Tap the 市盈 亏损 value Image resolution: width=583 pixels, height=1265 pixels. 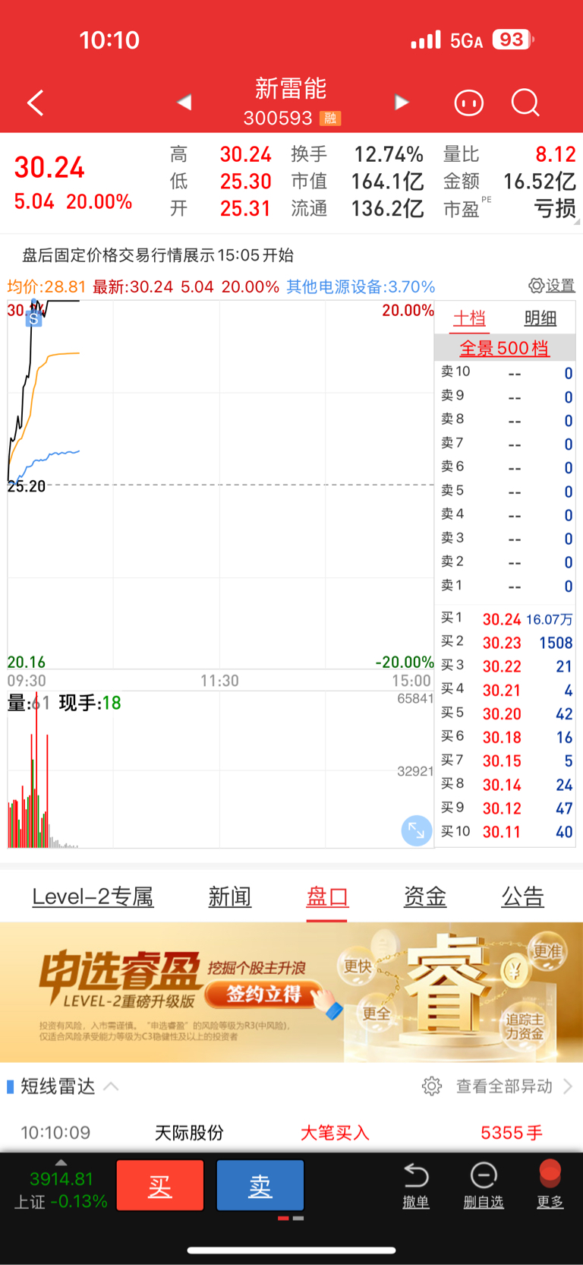554,208
